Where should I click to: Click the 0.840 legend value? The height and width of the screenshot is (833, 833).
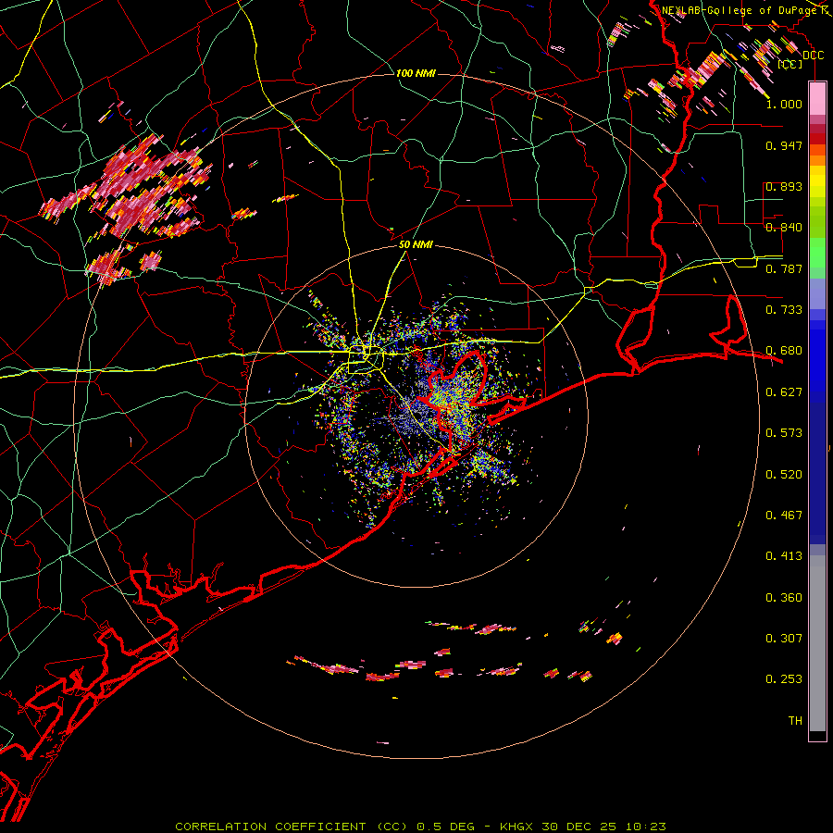(x=784, y=228)
